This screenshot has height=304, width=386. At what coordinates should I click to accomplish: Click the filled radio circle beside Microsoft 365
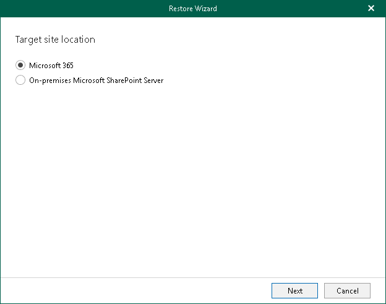(20, 65)
